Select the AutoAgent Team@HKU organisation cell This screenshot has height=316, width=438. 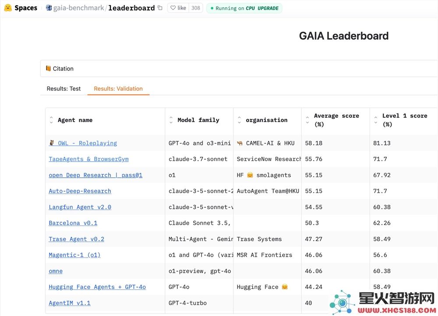pyautogui.click(x=268, y=191)
